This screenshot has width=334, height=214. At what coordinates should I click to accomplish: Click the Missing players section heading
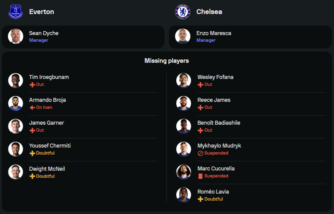click(x=167, y=61)
